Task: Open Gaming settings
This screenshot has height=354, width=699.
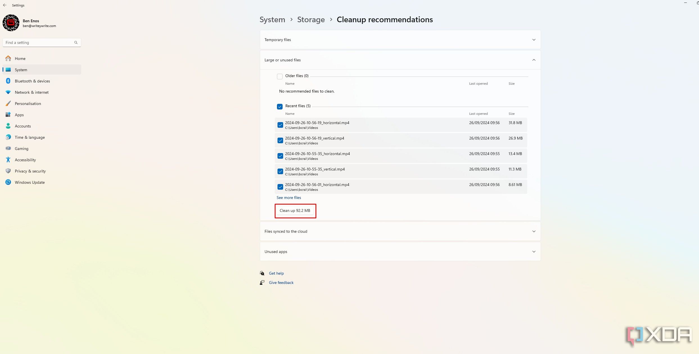Action: coord(42,148)
